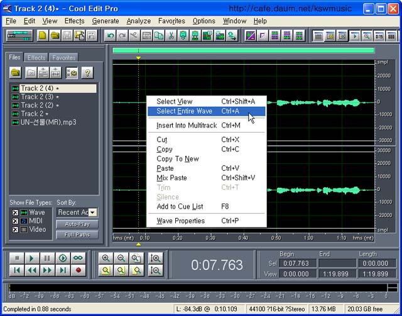Choose Mix Paste in the context menu
The height and width of the screenshot is (316, 402).
tap(207, 178)
